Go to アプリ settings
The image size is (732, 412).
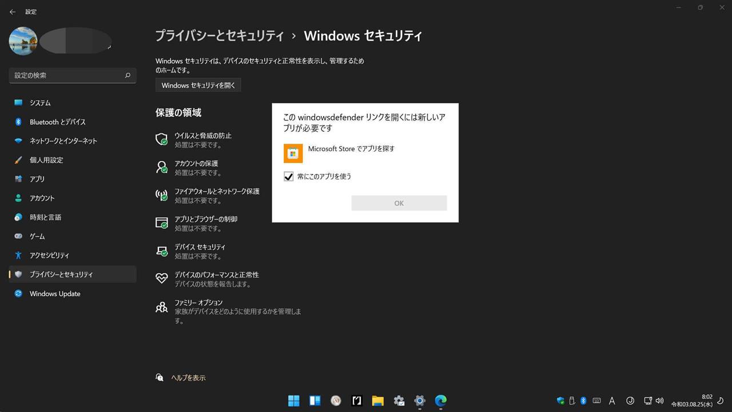click(x=73, y=179)
